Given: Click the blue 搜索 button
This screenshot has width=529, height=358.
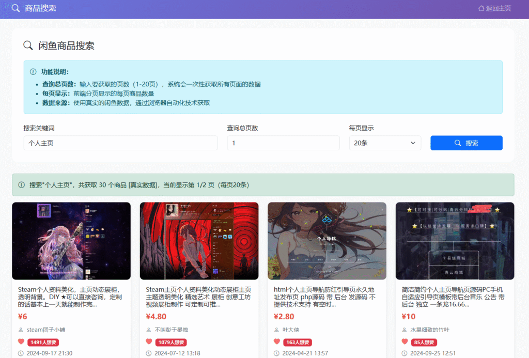Looking at the screenshot, I should coord(466,143).
